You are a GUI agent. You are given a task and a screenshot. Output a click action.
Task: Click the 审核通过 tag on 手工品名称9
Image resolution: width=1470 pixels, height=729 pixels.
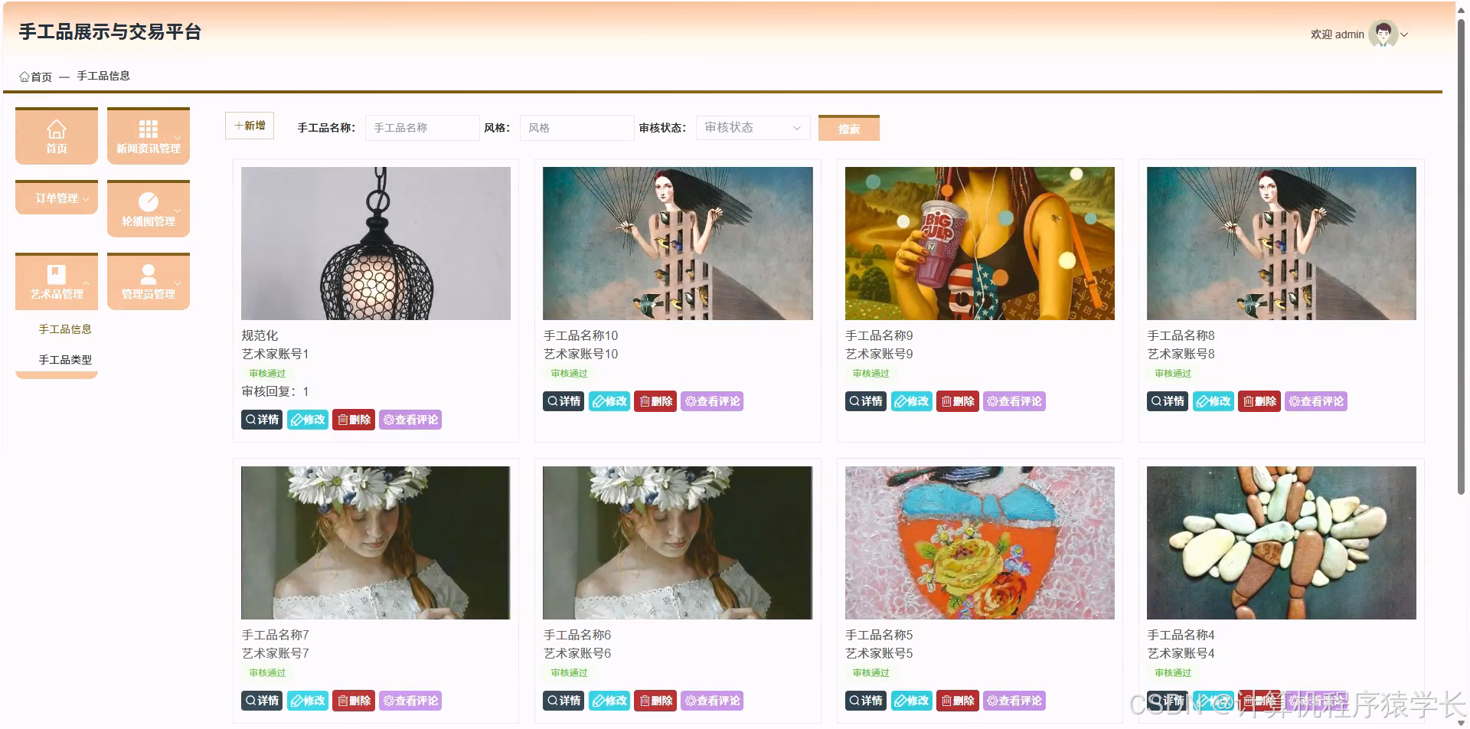[x=871, y=374]
